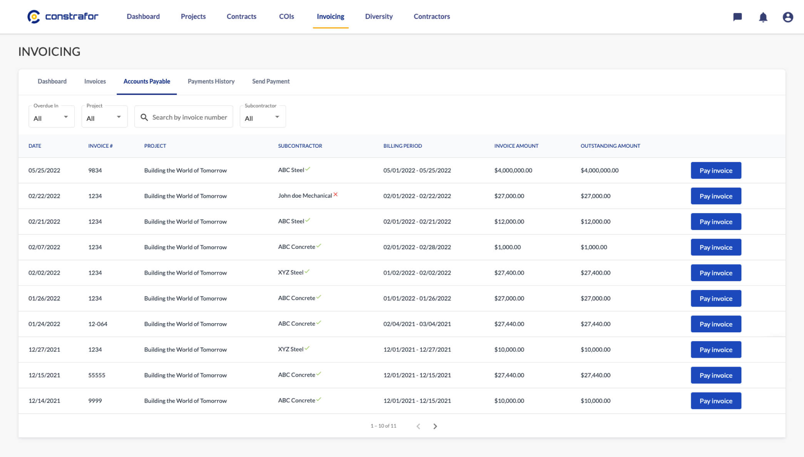804x457 pixels.
Task: Click green checkmark beside ABC Concrete on 02/07/2022 row
Action: (x=318, y=246)
